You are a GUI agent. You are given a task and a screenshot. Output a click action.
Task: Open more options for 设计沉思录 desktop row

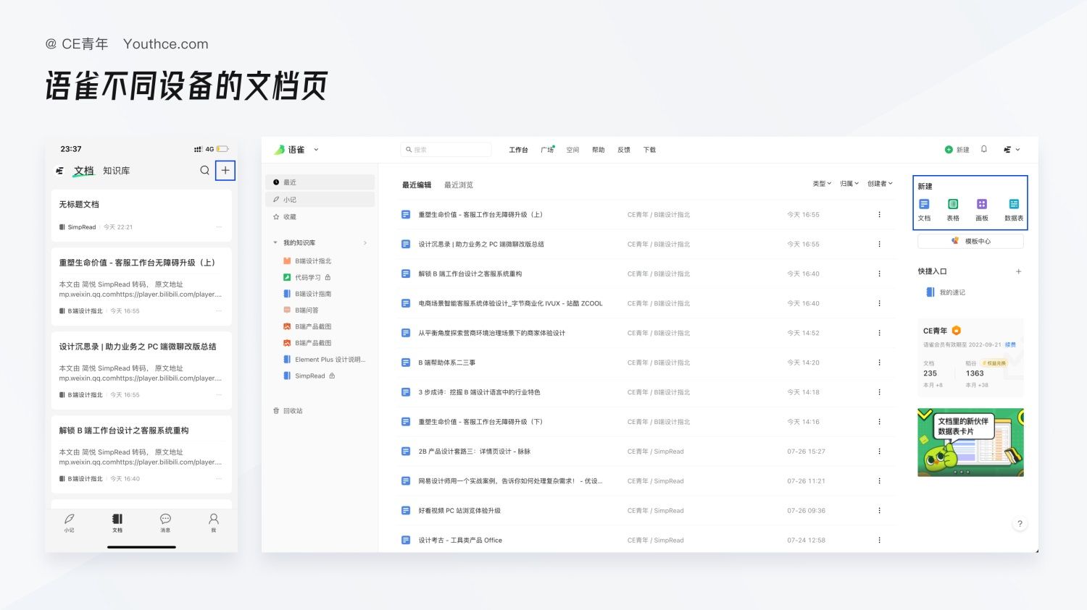[x=879, y=244]
